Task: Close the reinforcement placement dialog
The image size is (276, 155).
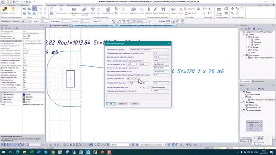Action: coord(169,43)
